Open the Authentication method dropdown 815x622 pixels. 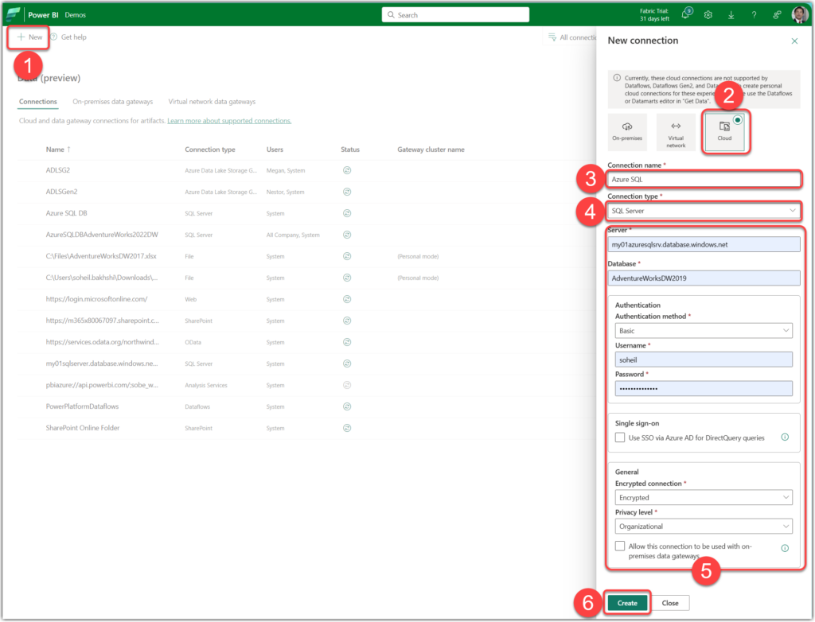click(704, 330)
